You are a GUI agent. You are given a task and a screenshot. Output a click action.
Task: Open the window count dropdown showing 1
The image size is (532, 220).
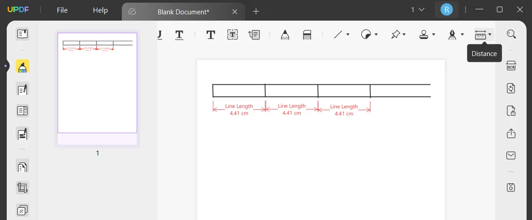pos(418,10)
